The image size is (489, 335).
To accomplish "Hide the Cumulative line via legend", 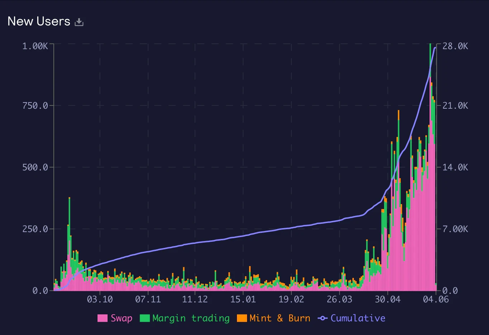I will point(351,318).
